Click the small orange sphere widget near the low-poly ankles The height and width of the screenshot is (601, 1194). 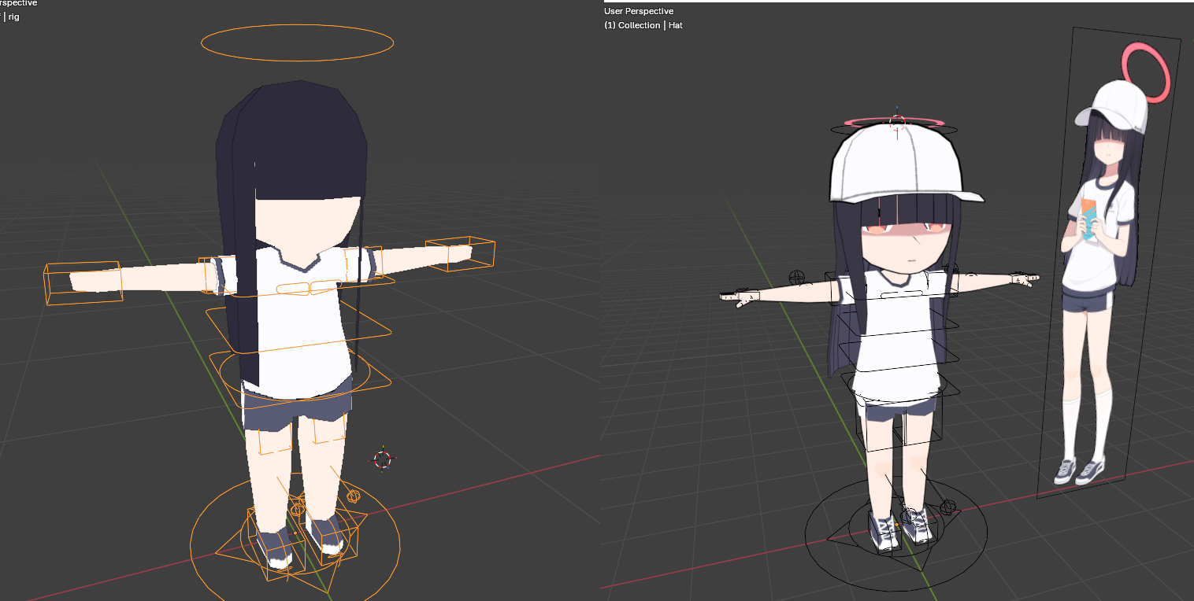point(354,496)
